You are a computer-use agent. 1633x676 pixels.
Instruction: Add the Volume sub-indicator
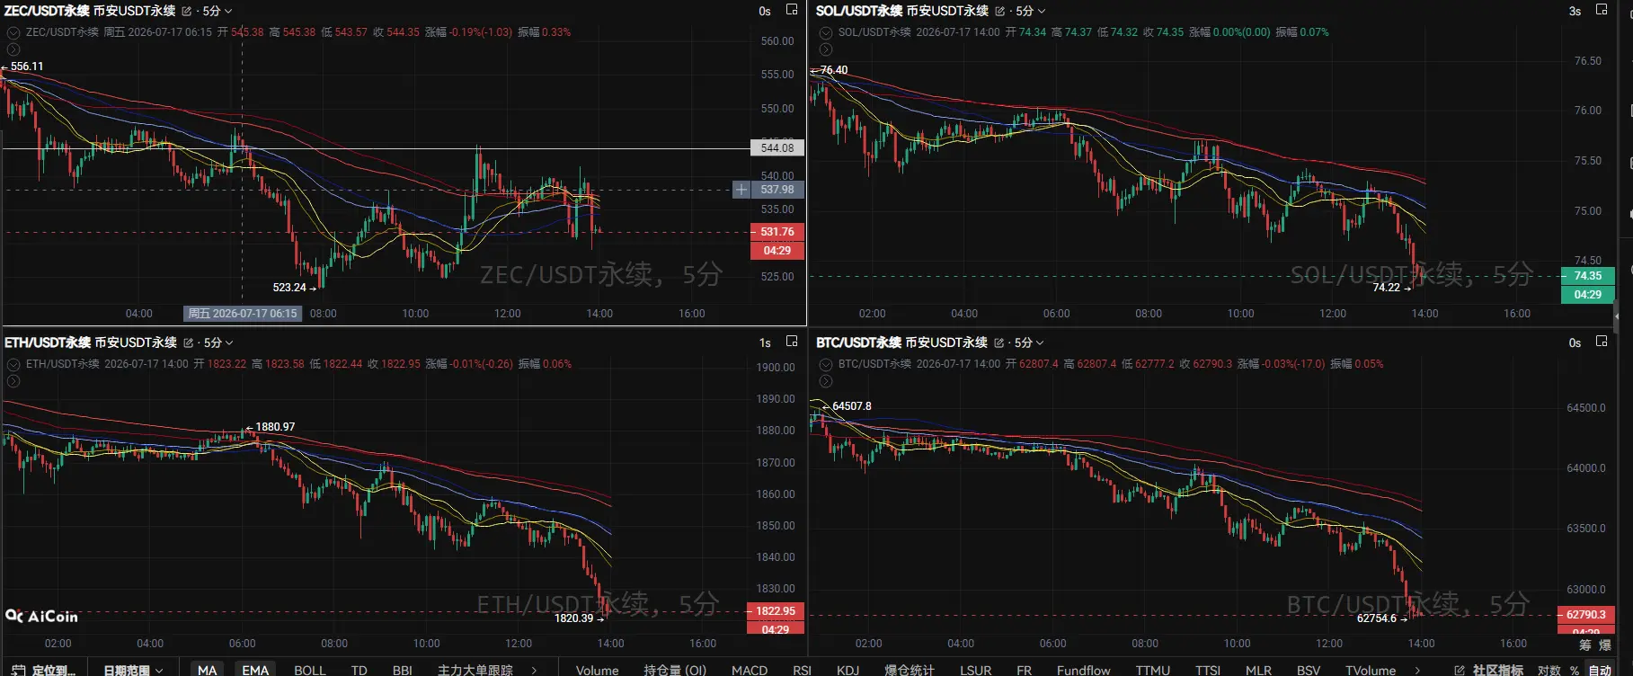pyautogui.click(x=597, y=670)
